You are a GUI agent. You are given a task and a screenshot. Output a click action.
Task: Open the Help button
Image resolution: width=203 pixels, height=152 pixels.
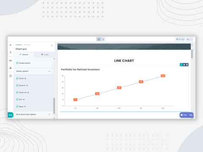pos(191,115)
